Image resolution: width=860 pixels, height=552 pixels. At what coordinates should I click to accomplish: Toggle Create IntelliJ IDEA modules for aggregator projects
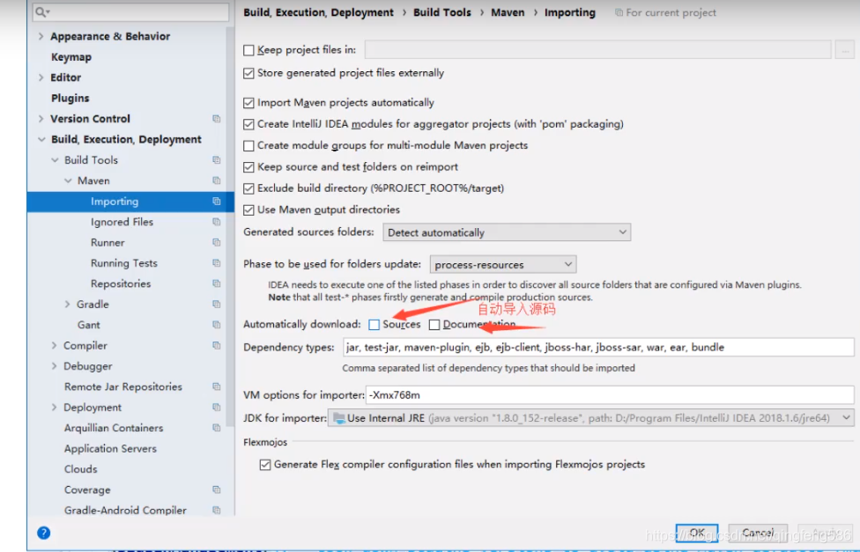coord(248,124)
